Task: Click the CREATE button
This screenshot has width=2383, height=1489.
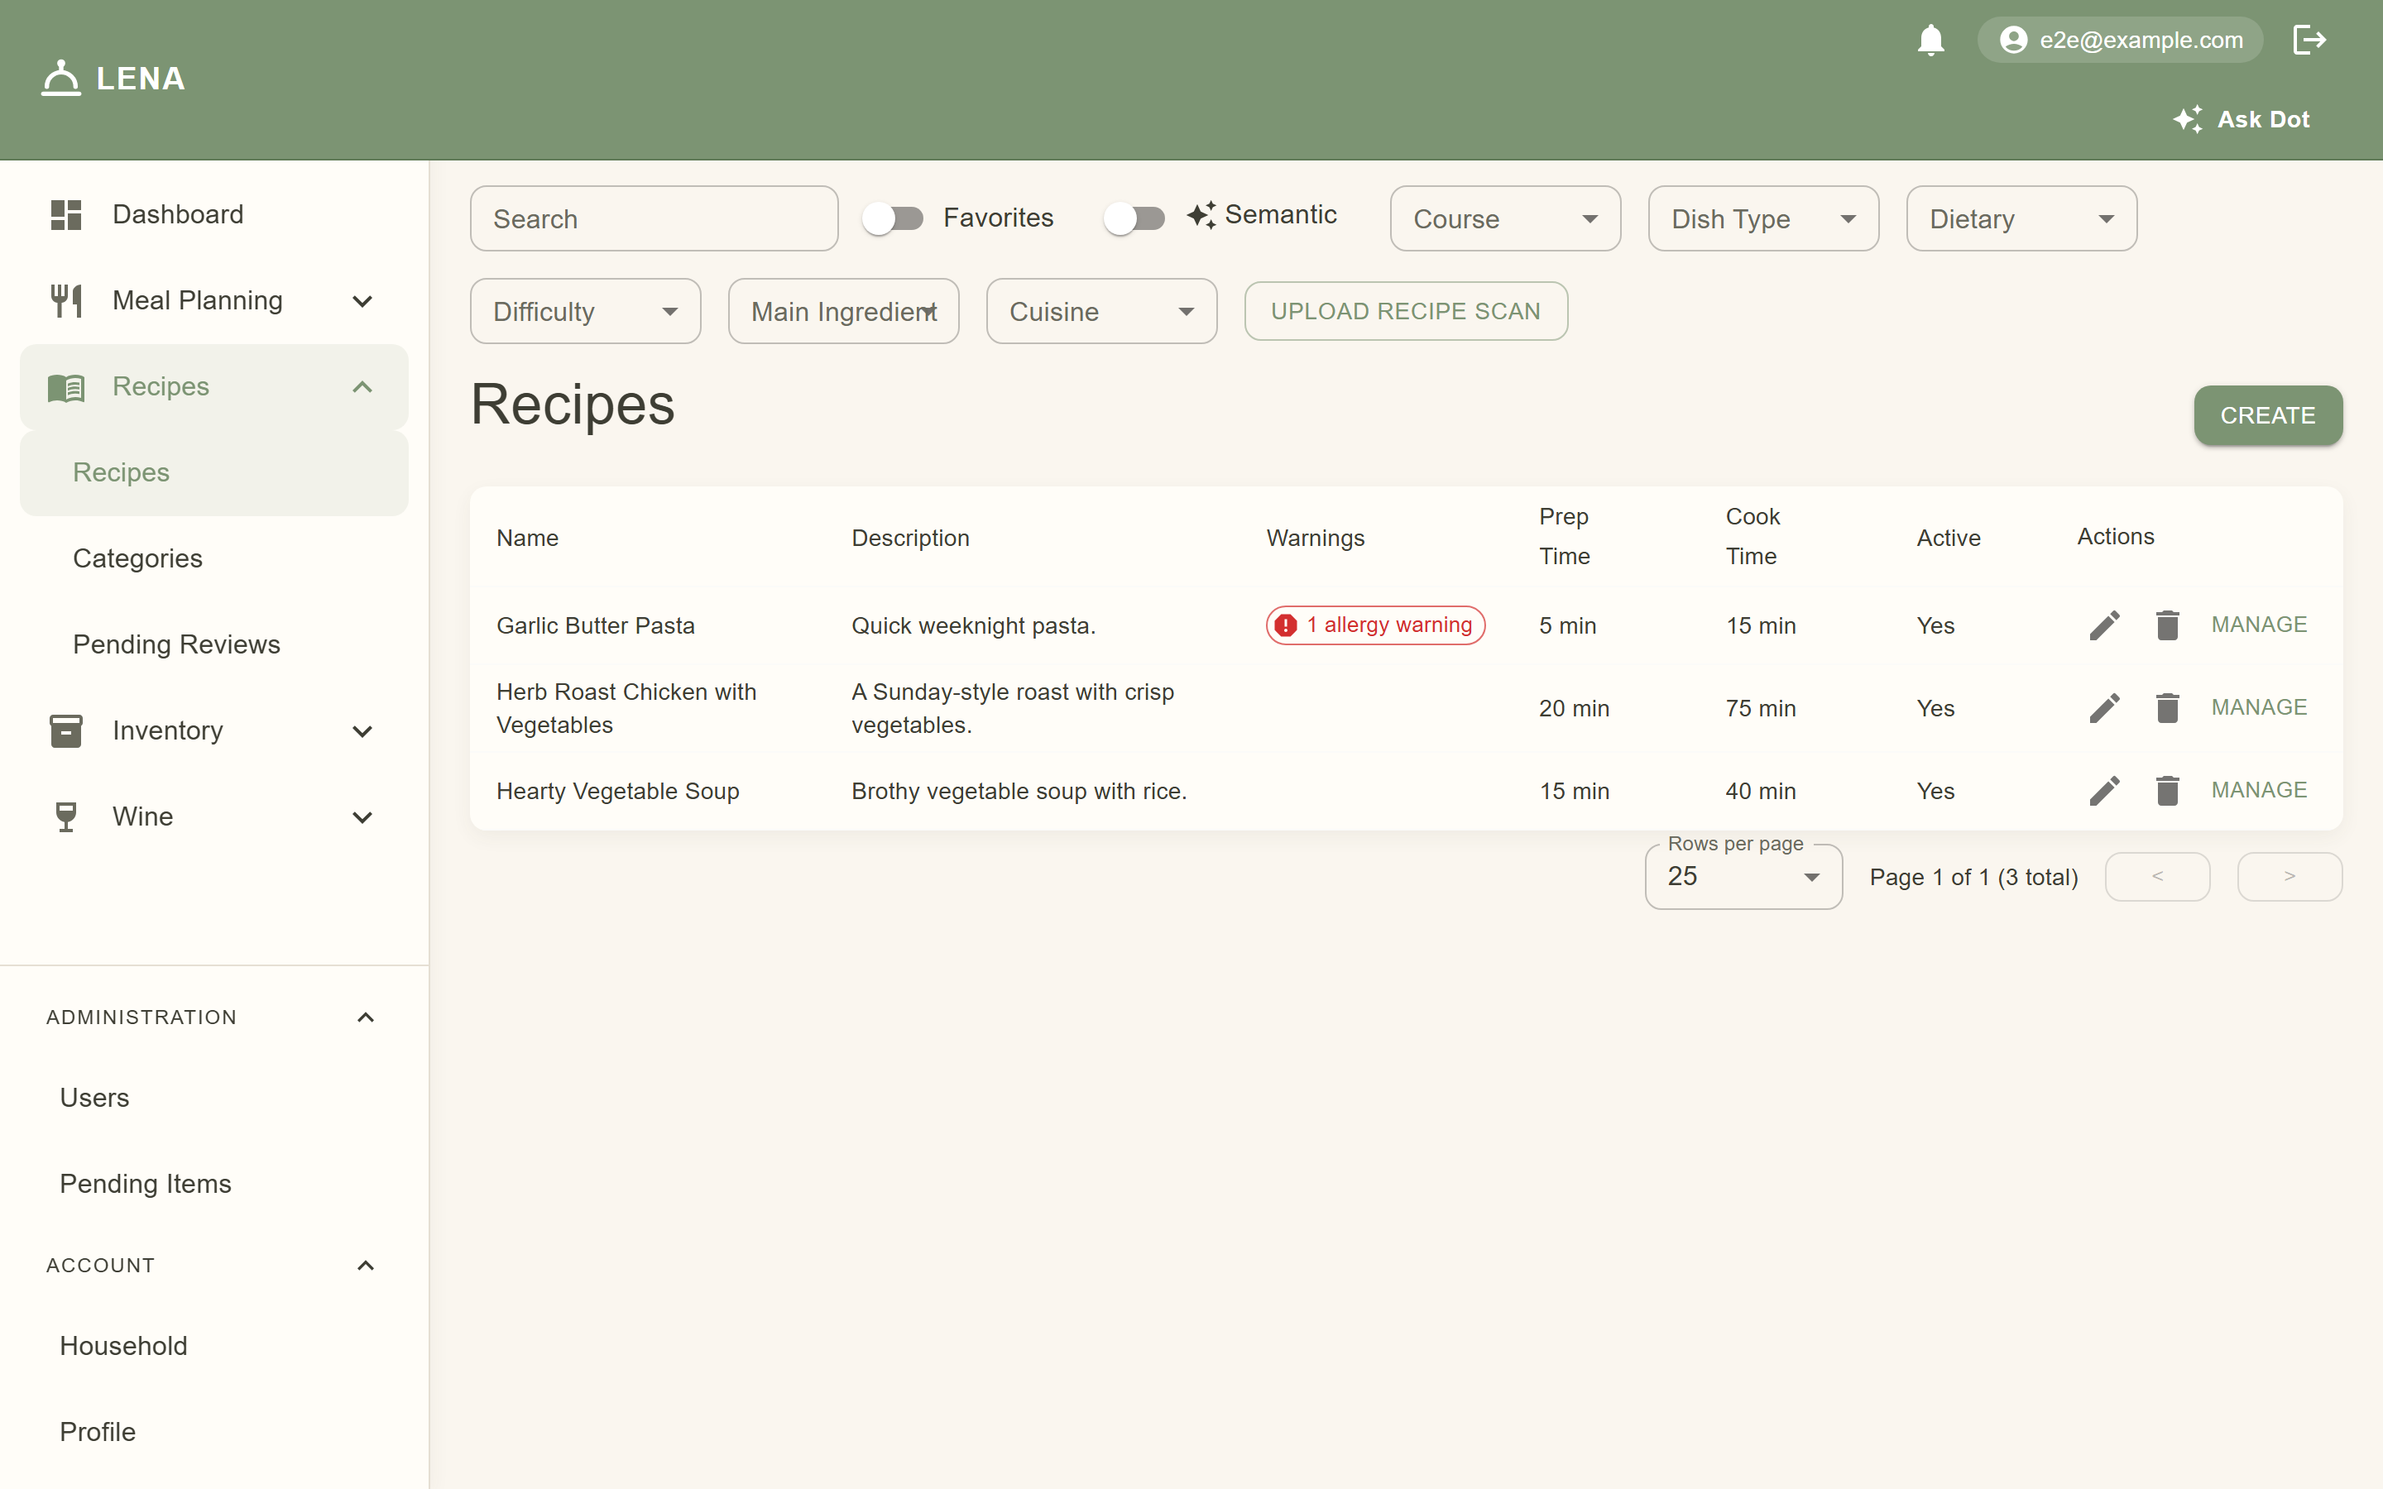Action: (x=2267, y=415)
